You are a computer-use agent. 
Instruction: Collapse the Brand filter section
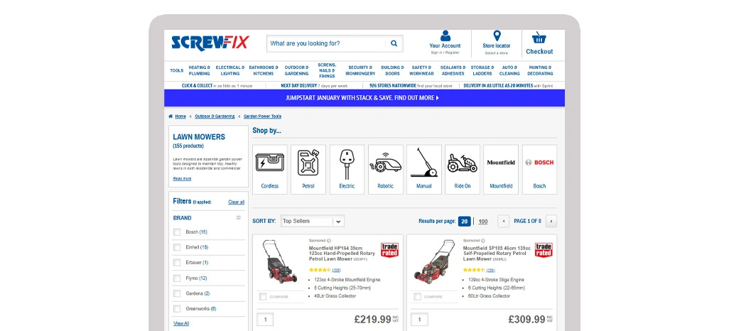point(239,217)
